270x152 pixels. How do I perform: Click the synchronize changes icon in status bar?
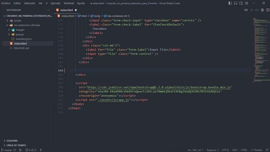pyautogui.click(x=15, y=150)
